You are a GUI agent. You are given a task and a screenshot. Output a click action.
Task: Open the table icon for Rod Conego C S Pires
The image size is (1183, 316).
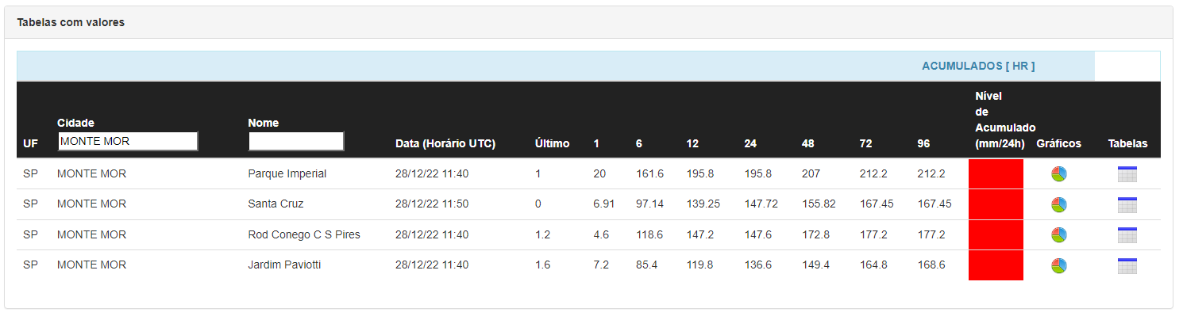pos(1127,234)
